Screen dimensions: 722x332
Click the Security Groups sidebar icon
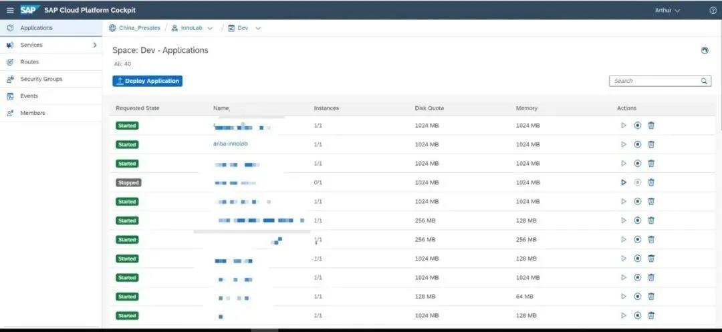coord(10,79)
